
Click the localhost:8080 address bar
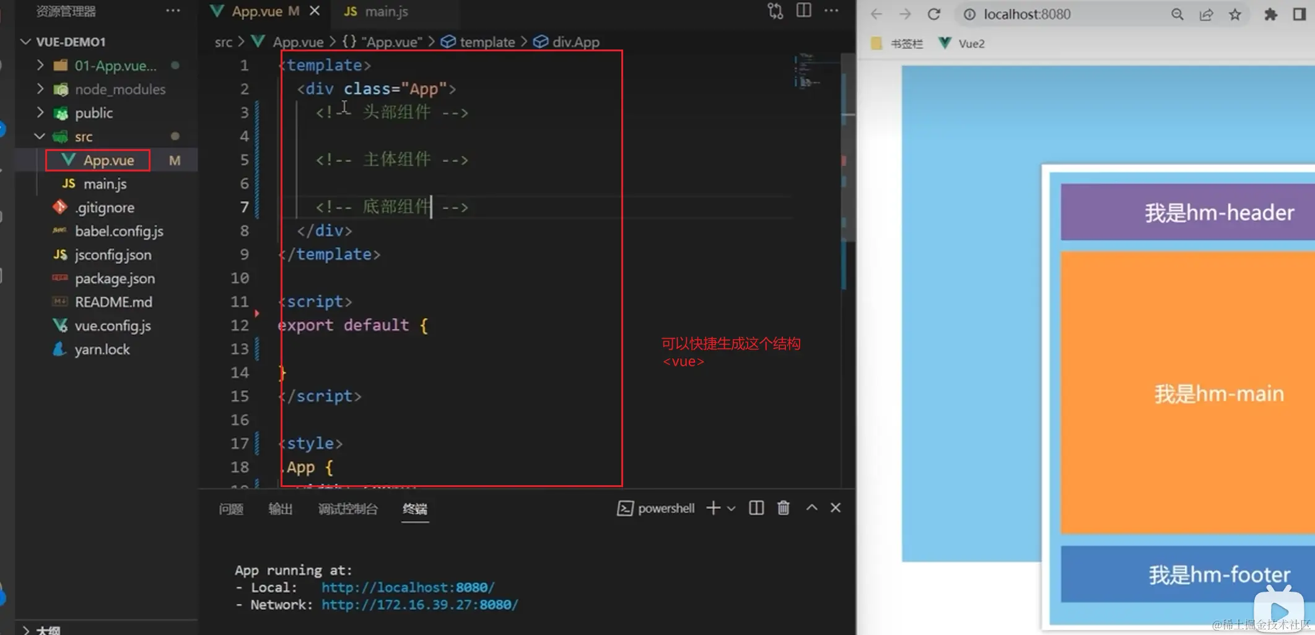1026,14
